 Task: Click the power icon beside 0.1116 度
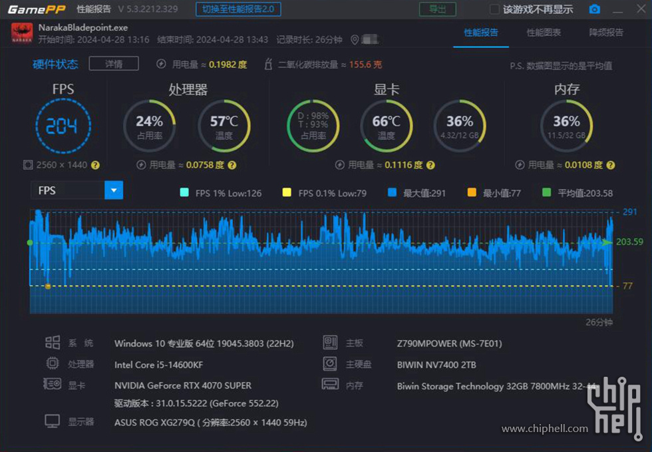340,165
